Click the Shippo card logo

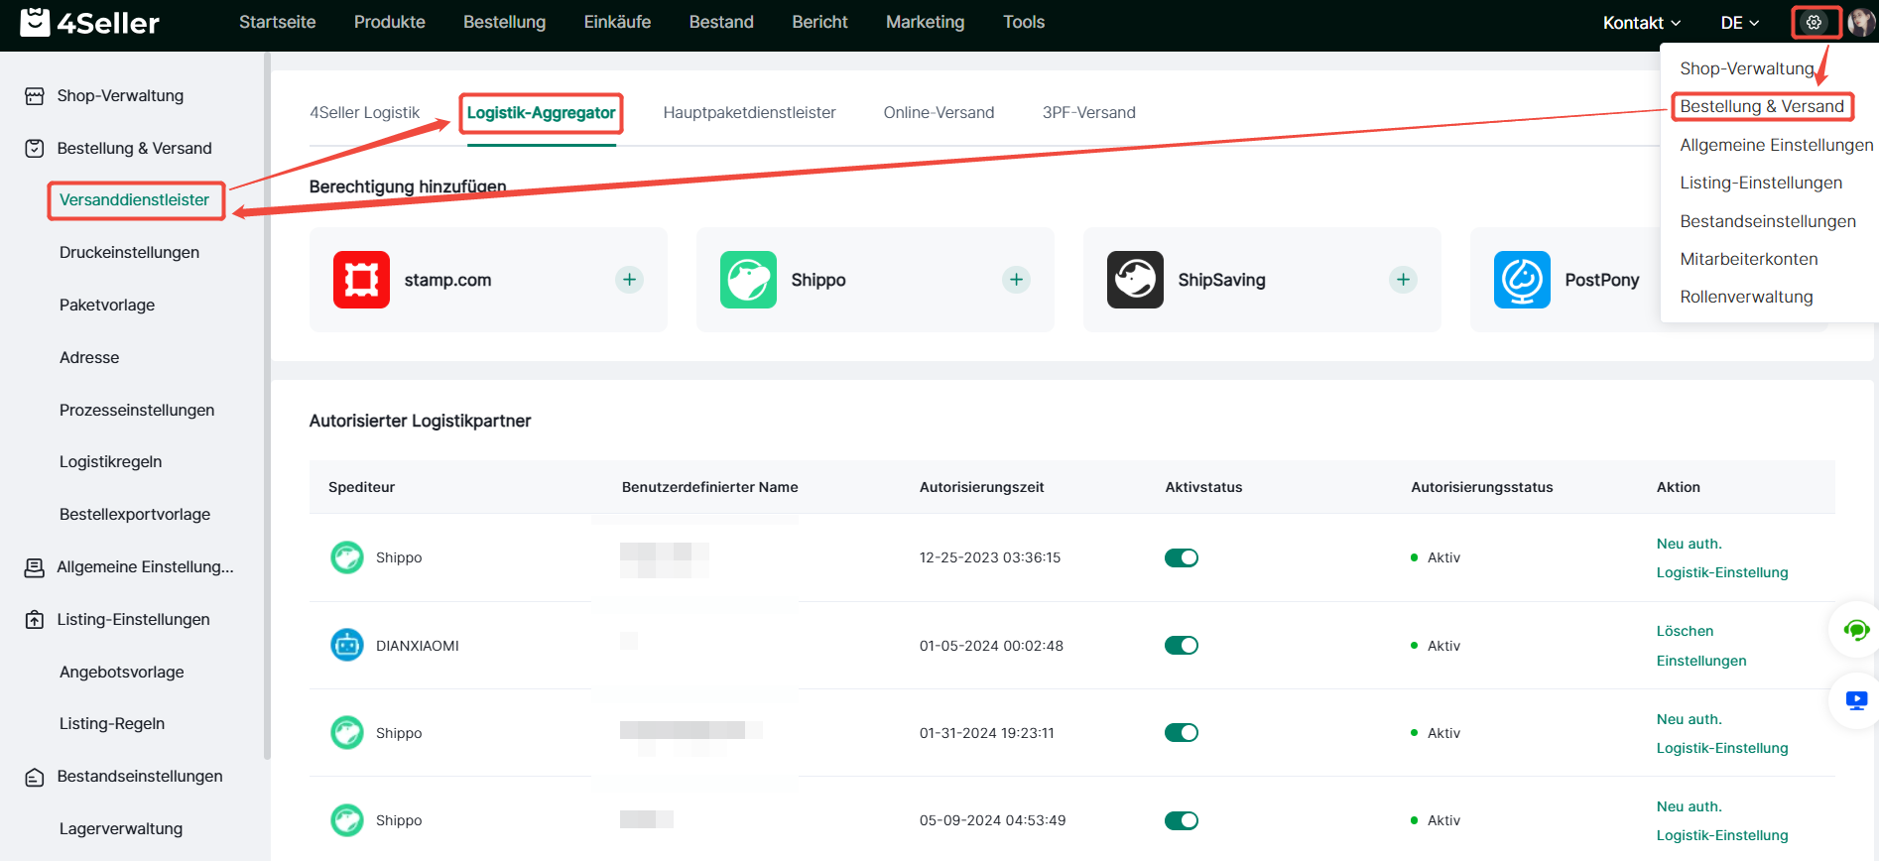coord(748,280)
